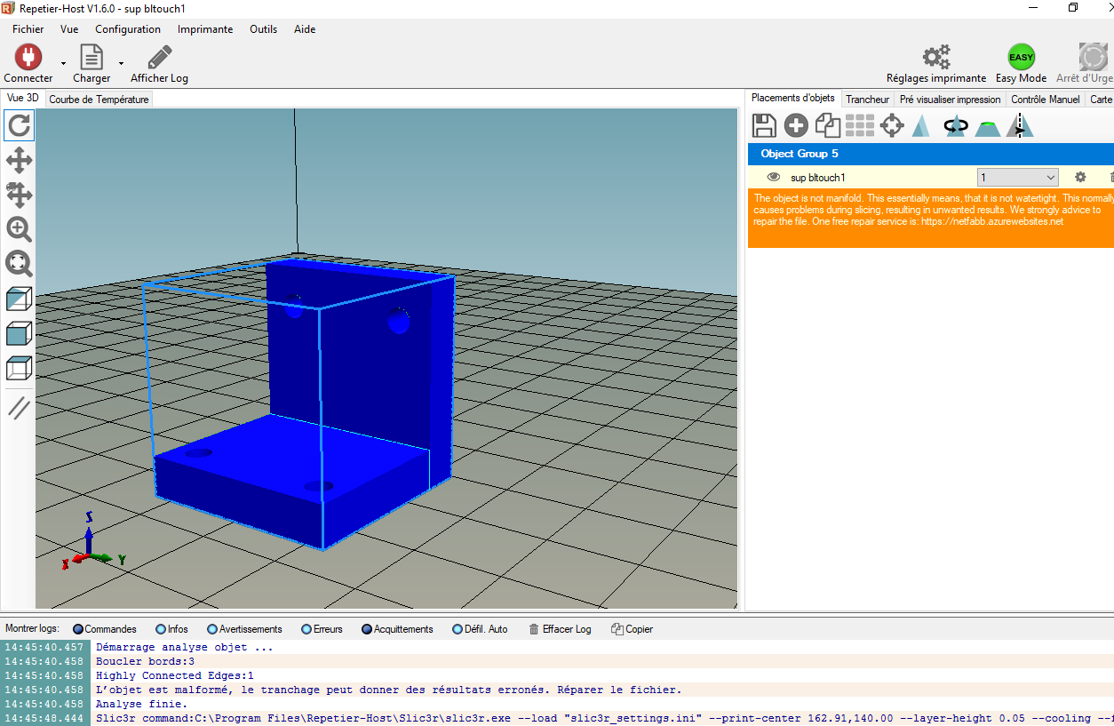
Task: Select the sup bltouch1 object name
Action: tap(818, 178)
